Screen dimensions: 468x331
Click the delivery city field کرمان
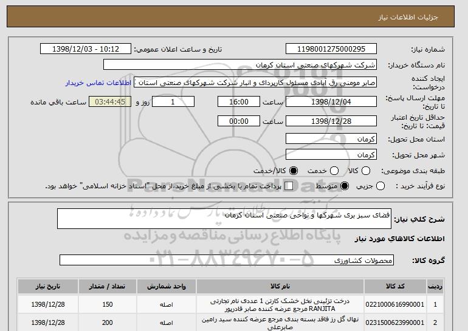(331, 154)
